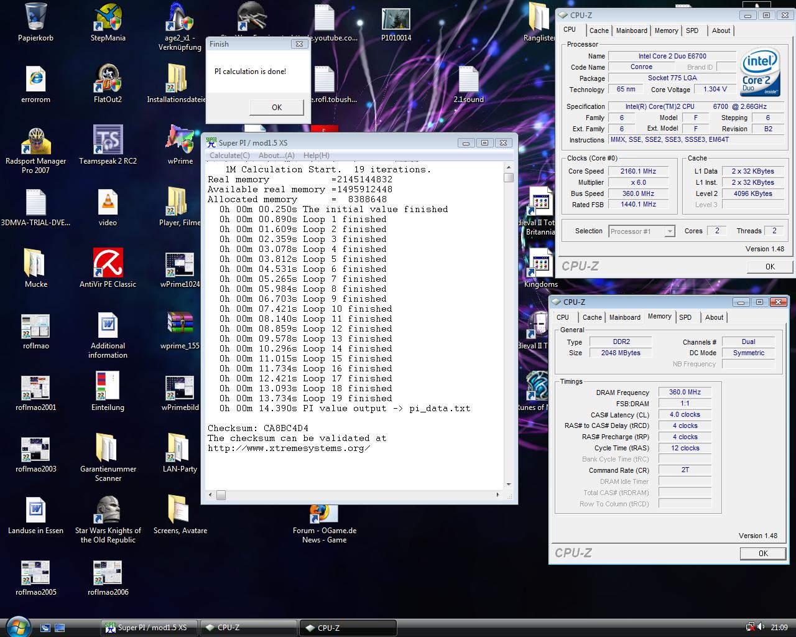
Task: Click OK in the top CPU-Z CPU window
Action: click(770, 266)
